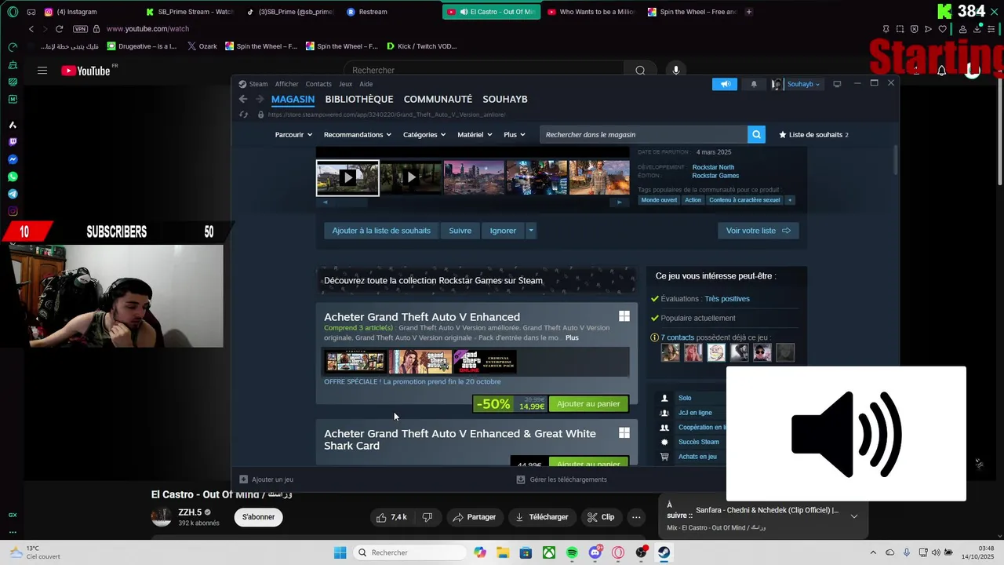
Task: Show hidden system tray icons chevron
Action: pyautogui.click(x=873, y=552)
